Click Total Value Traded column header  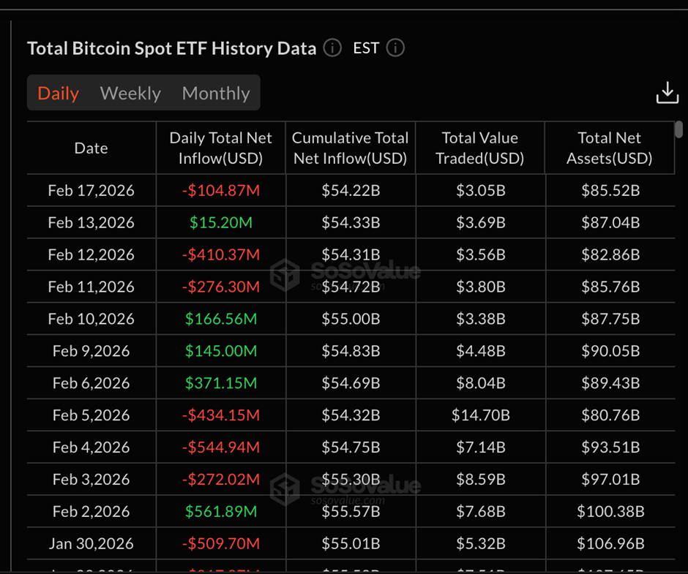480,148
